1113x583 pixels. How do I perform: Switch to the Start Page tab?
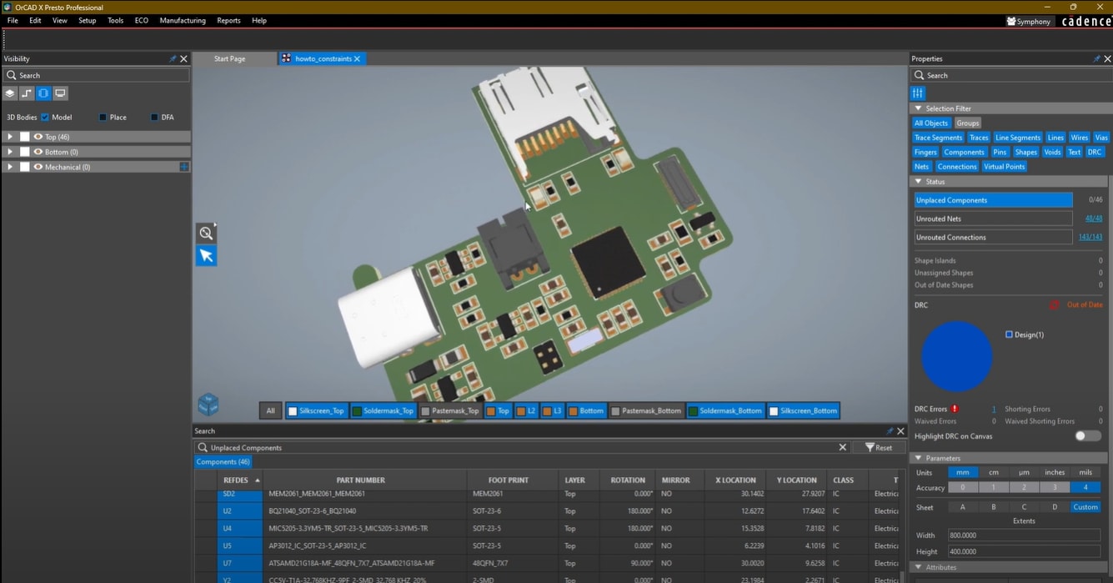coord(230,59)
